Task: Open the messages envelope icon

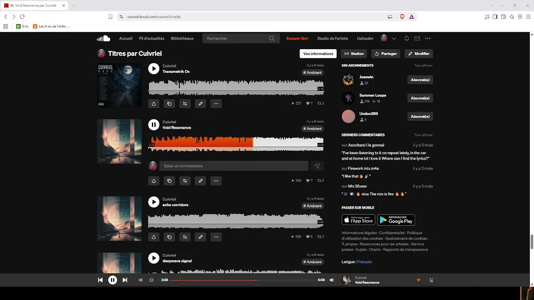Action: [x=417, y=38]
